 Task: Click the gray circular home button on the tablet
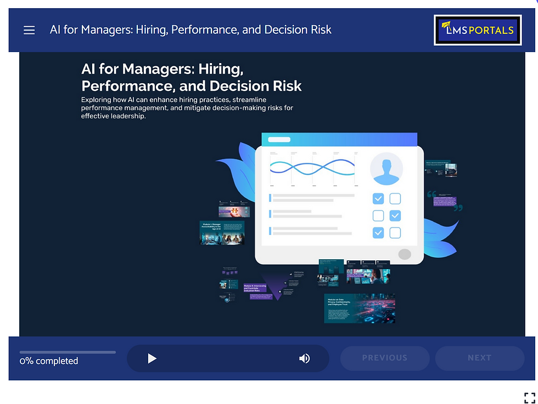[x=405, y=254]
